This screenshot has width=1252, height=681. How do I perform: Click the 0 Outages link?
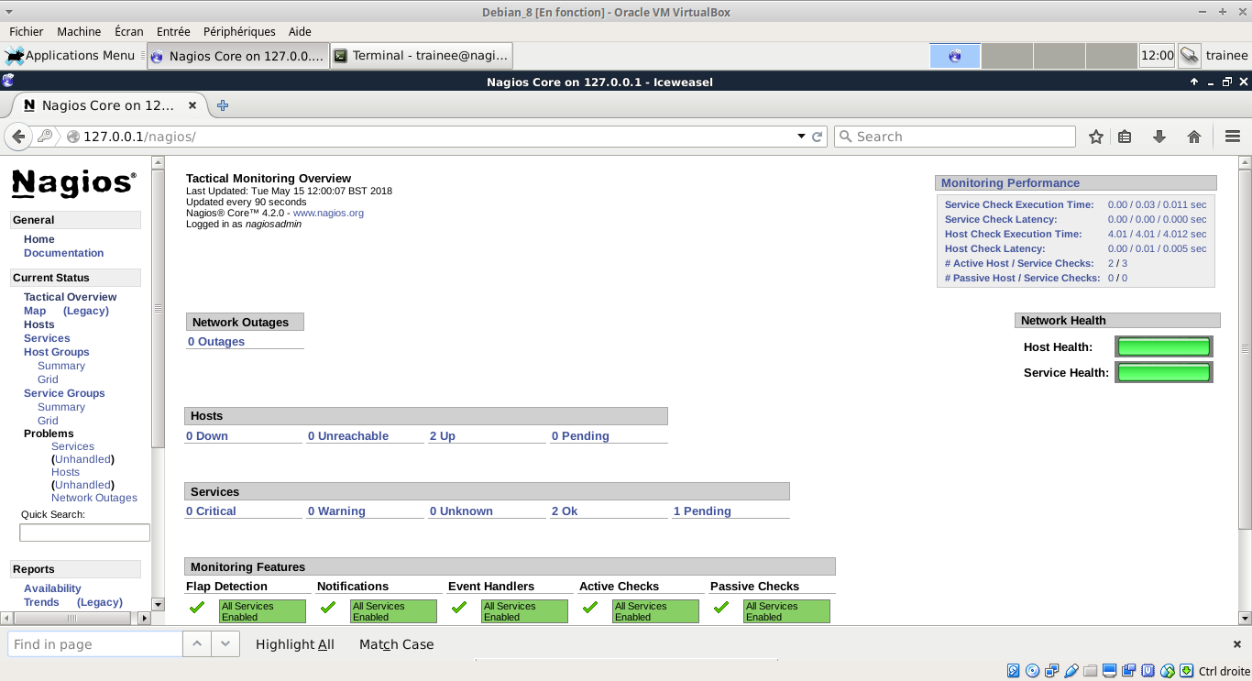pos(216,342)
